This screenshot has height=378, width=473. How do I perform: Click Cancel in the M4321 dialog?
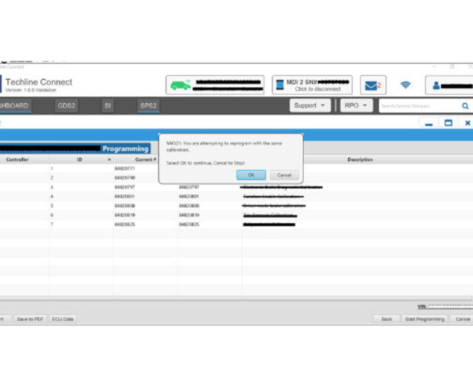tap(284, 175)
